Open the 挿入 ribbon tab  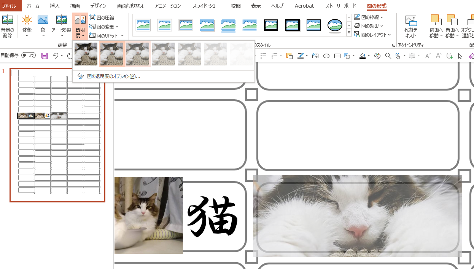click(55, 6)
